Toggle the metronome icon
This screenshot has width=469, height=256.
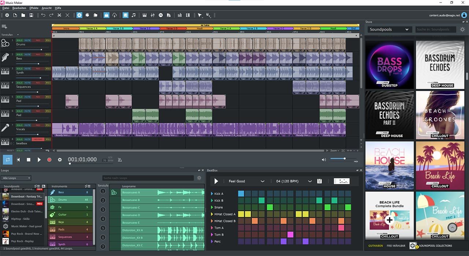click(x=119, y=160)
